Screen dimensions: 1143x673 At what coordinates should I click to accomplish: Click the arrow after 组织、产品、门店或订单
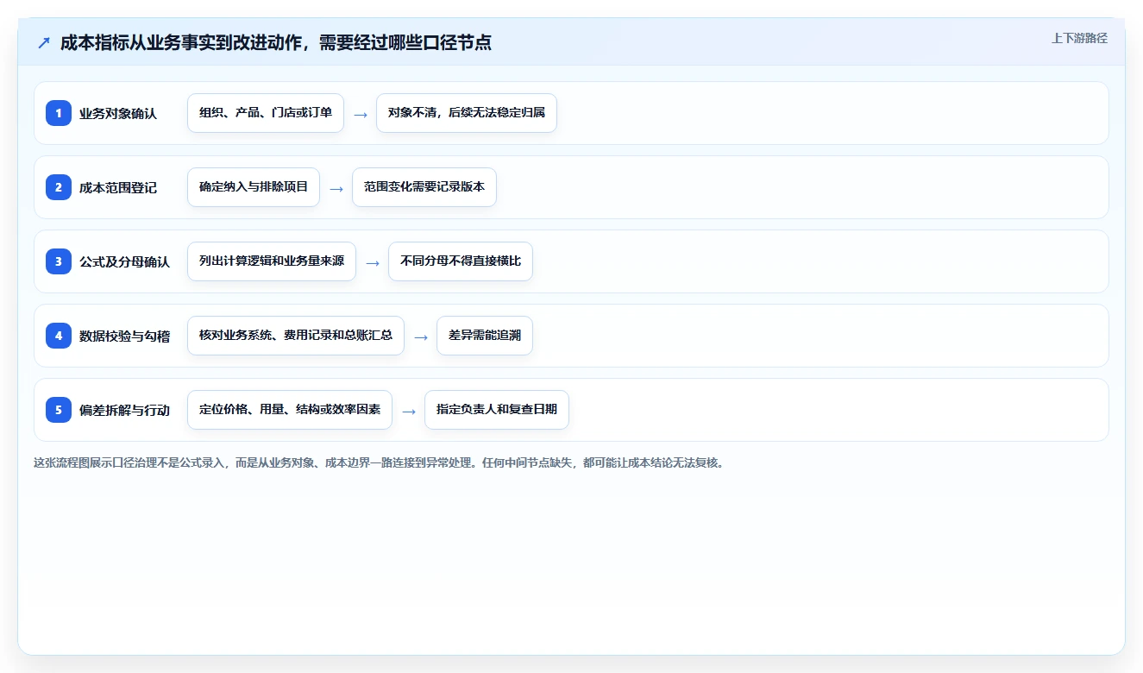[x=361, y=114]
